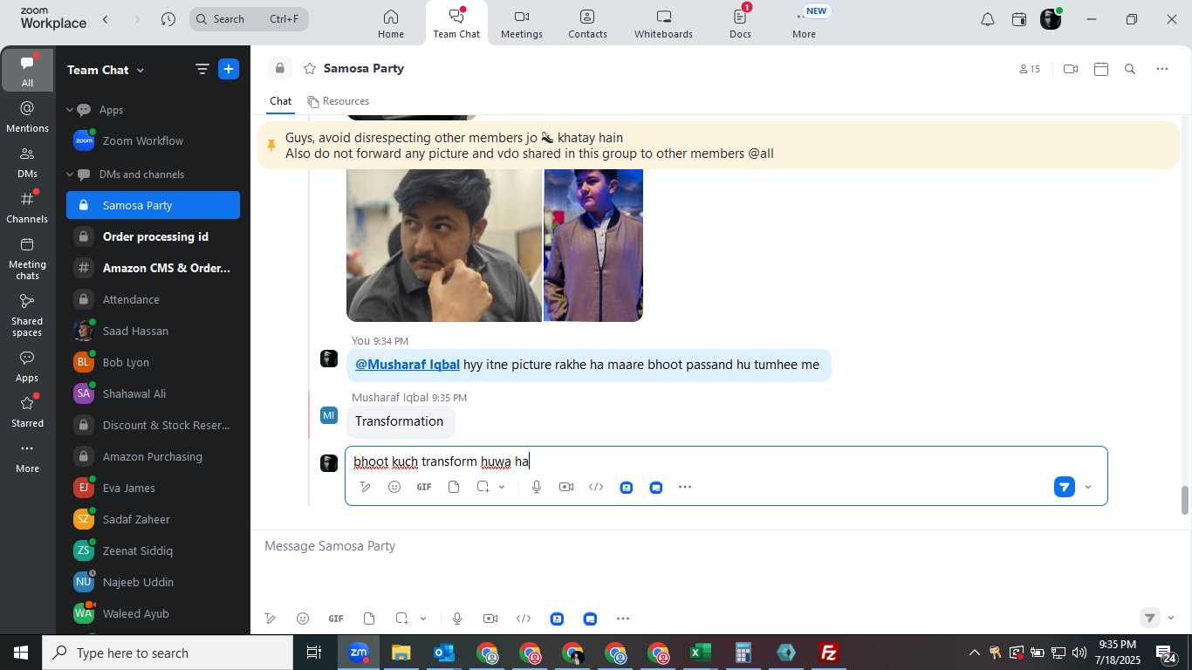Click the history clock icon near search
Screen dimensions: 1192x670
[168, 19]
